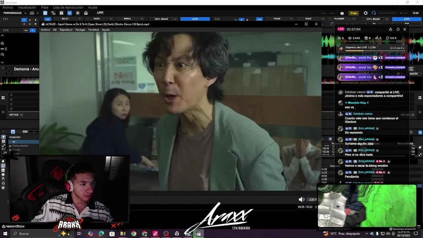Image resolution: width=423 pixels, height=238 pixels.
Task: Open Task View on taskbar
Action: click(79, 234)
